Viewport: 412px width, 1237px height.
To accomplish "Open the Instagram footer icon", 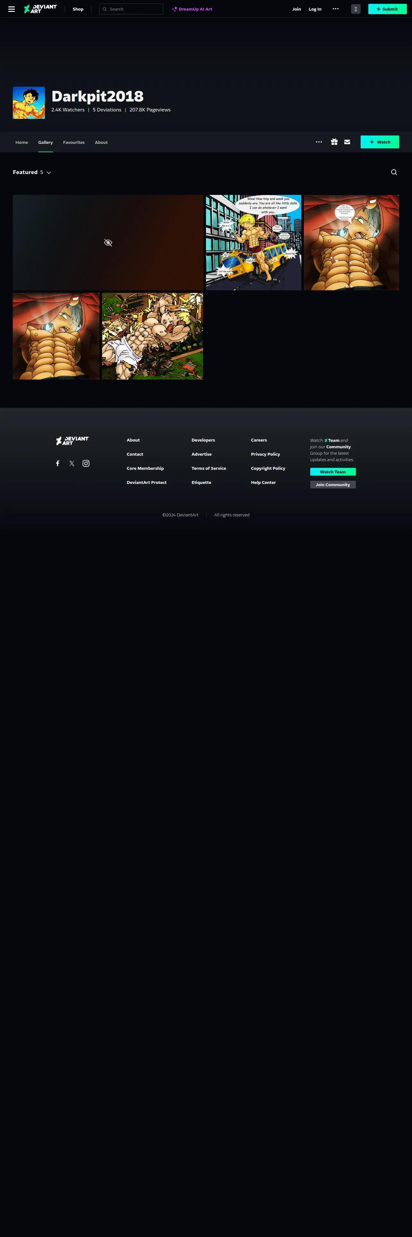I will click(x=86, y=463).
